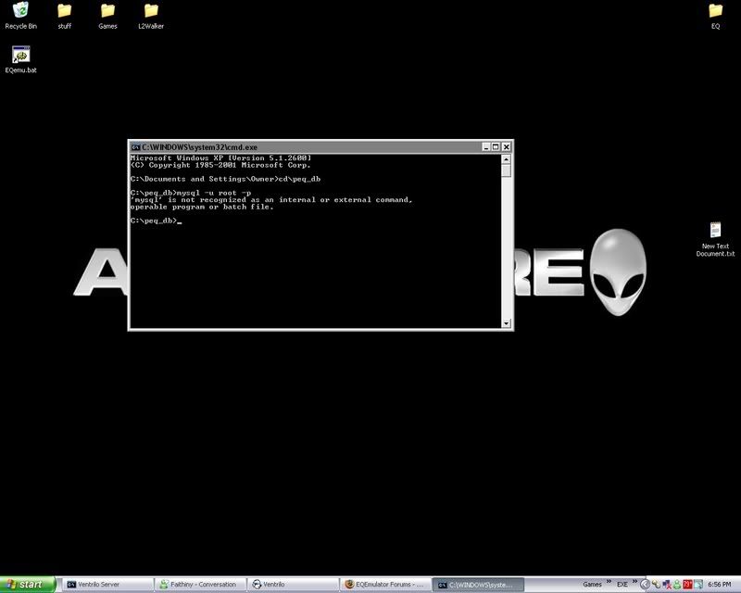This screenshot has height=593, width=741.
Task: Click the Games toolbar label on taskbar
Action: click(592, 585)
